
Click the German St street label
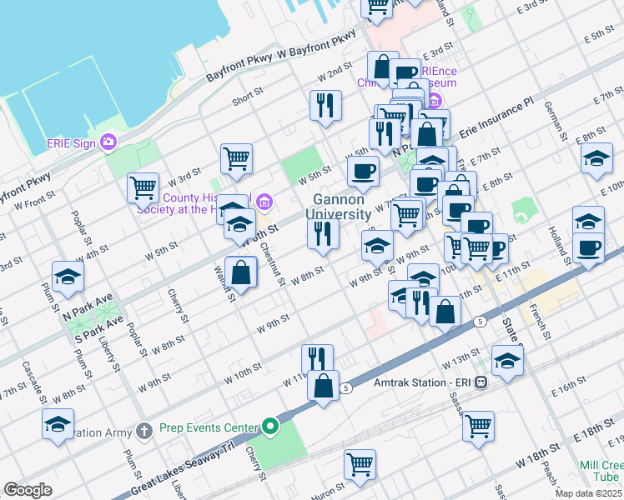pyautogui.click(x=556, y=121)
